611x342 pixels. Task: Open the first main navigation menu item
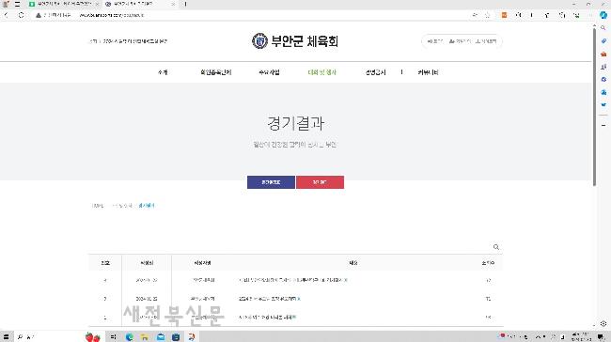(163, 72)
